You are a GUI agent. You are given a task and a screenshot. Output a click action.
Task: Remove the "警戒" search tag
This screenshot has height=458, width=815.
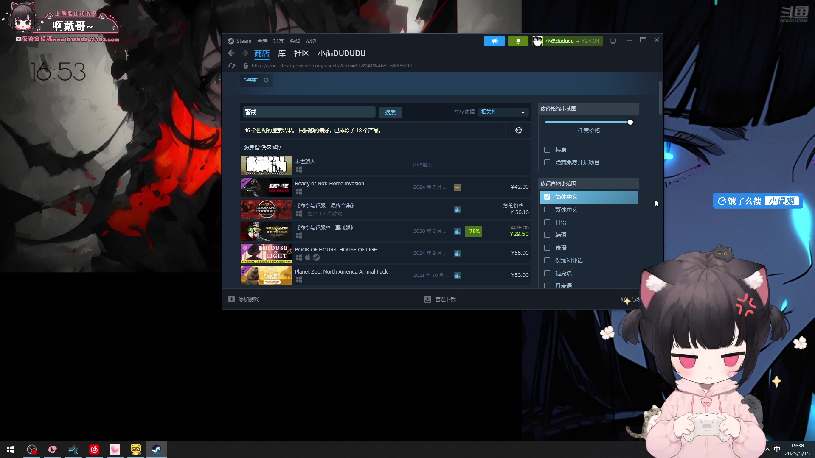click(x=266, y=80)
